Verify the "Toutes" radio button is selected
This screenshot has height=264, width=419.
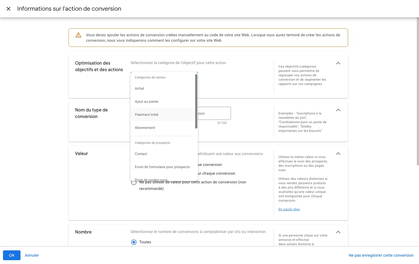pos(133,242)
